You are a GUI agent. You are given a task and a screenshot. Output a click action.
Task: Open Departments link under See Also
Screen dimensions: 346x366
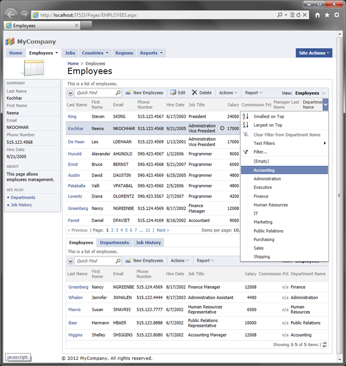coord(23,197)
